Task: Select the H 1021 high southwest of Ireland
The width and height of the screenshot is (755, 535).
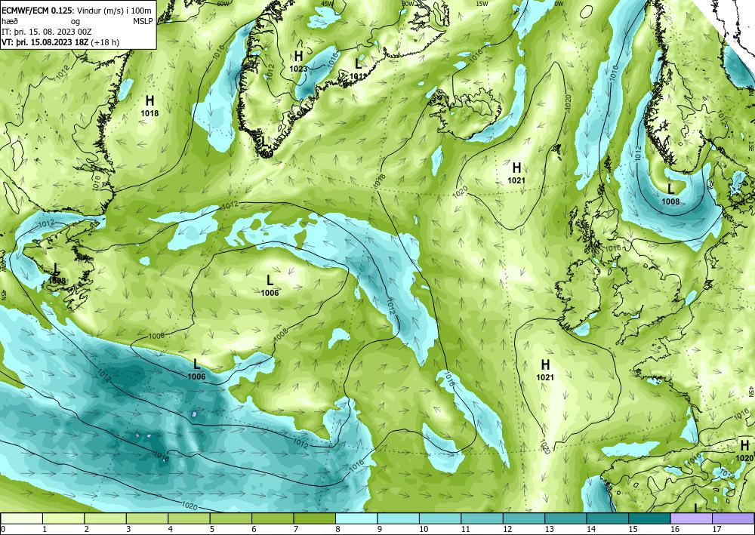Action: [x=545, y=370]
